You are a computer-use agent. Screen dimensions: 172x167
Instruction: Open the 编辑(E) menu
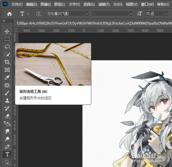click(x=32, y=4)
